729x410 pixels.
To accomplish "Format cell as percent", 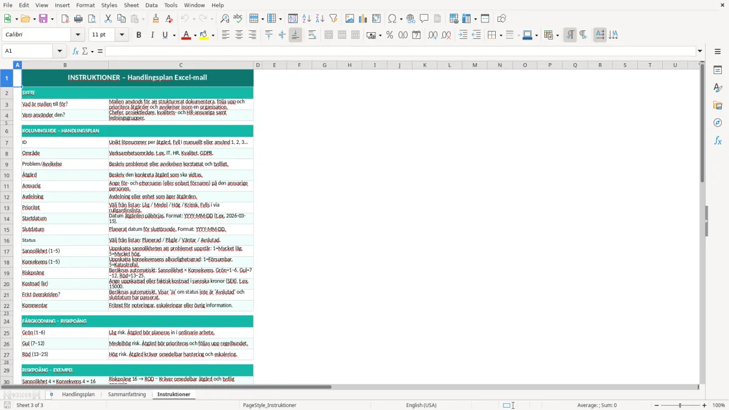I will [389, 35].
